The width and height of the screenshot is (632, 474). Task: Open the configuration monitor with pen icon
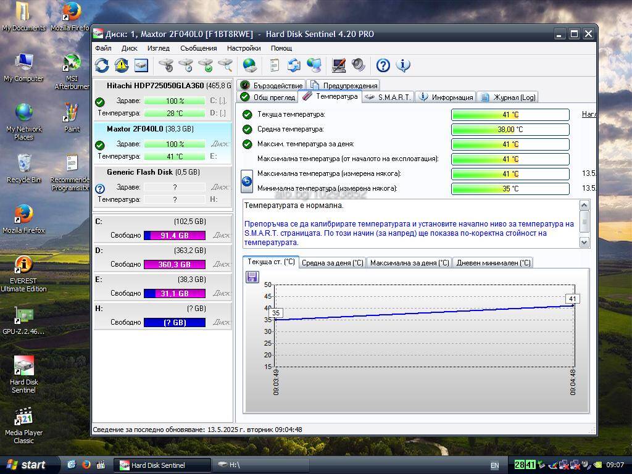click(339, 65)
